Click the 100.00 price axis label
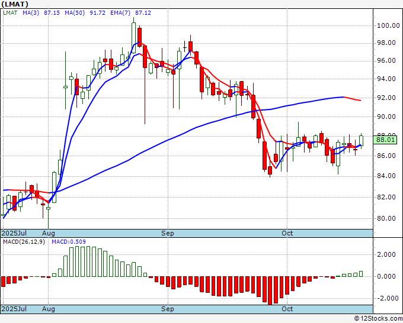403x323 pixels. click(x=388, y=25)
